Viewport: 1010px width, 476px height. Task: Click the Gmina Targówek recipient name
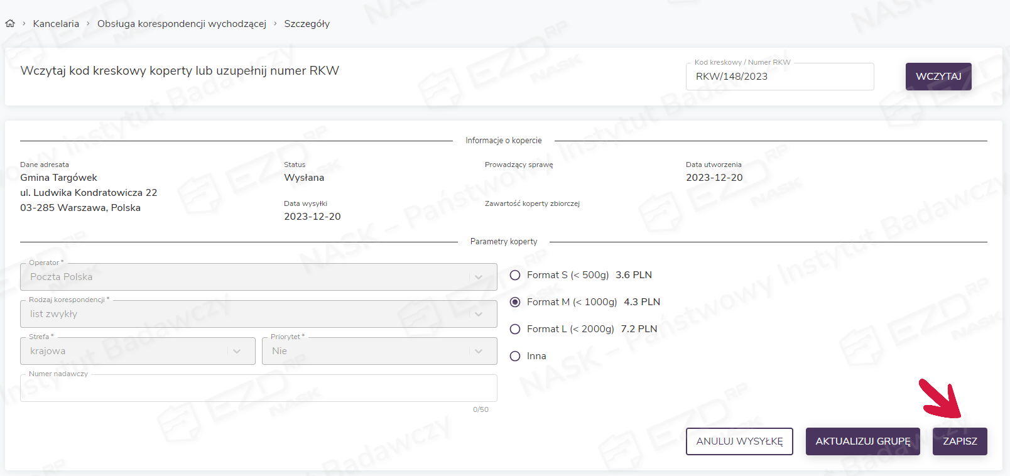[x=58, y=178]
